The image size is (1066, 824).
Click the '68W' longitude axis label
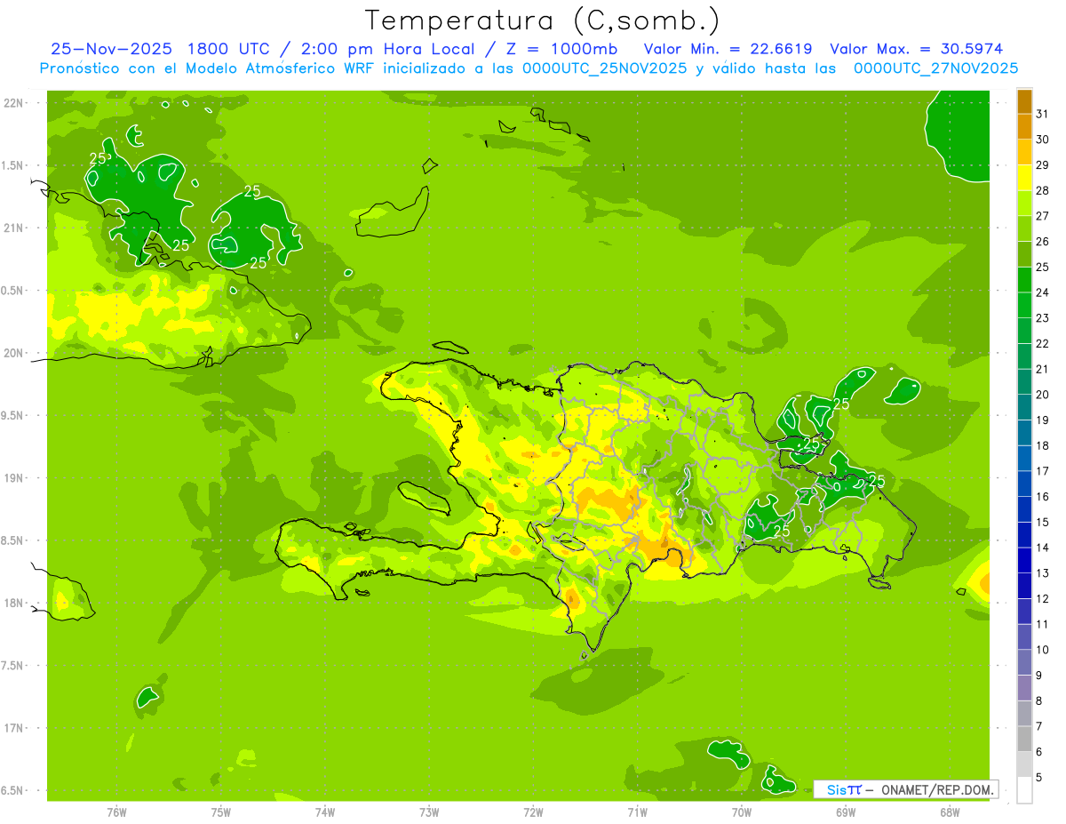(x=950, y=812)
